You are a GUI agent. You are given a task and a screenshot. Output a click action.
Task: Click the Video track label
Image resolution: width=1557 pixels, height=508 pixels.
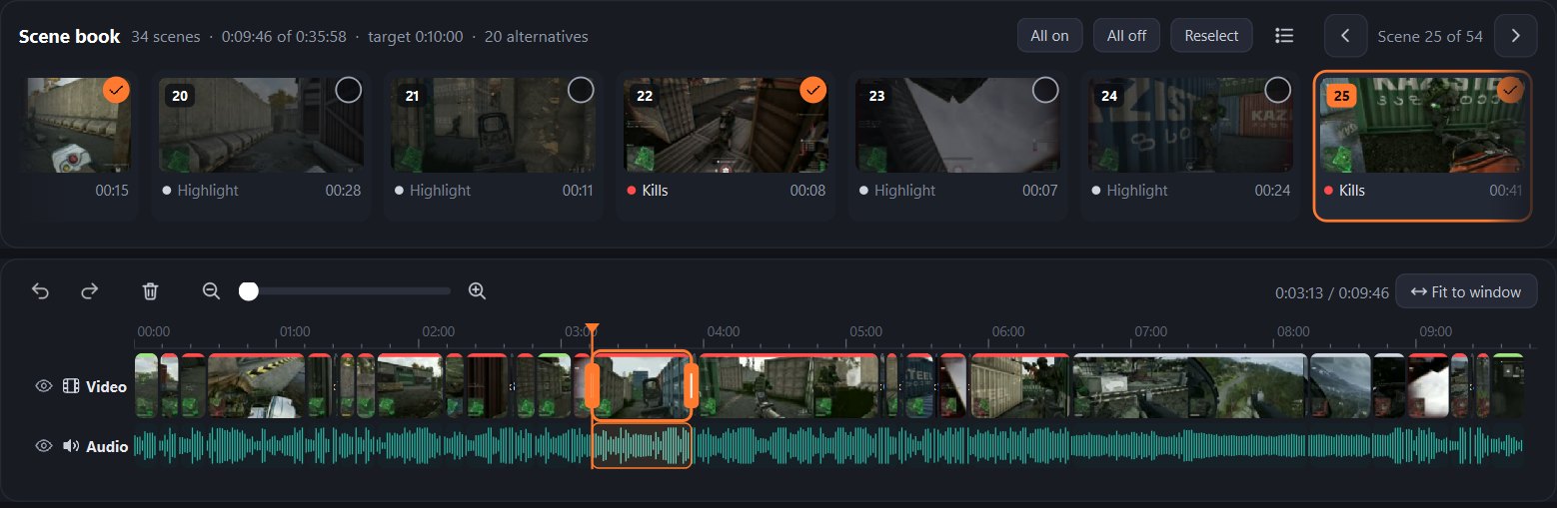pyautogui.click(x=107, y=386)
